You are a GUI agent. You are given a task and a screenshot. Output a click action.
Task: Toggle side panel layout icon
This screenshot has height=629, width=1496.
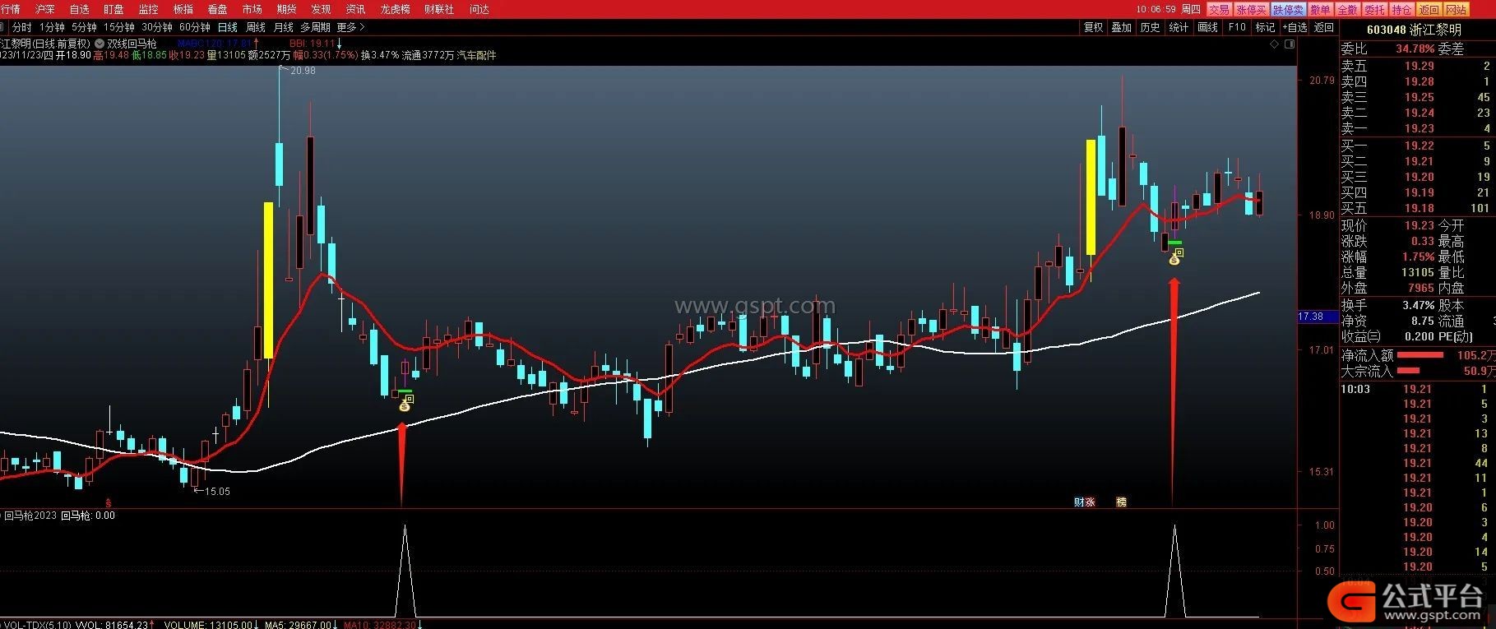click(1290, 44)
